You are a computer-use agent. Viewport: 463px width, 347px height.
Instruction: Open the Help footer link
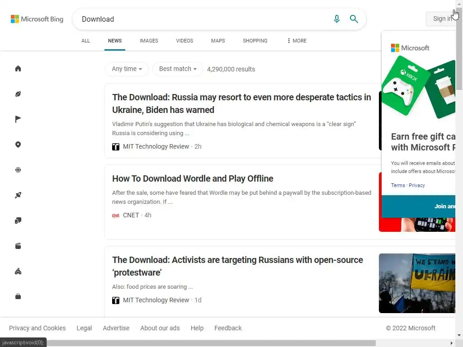tap(197, 328)
